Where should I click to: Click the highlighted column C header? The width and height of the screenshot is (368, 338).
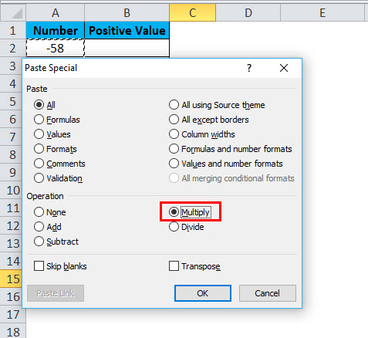pyautogui.click(x=193, y=13)
